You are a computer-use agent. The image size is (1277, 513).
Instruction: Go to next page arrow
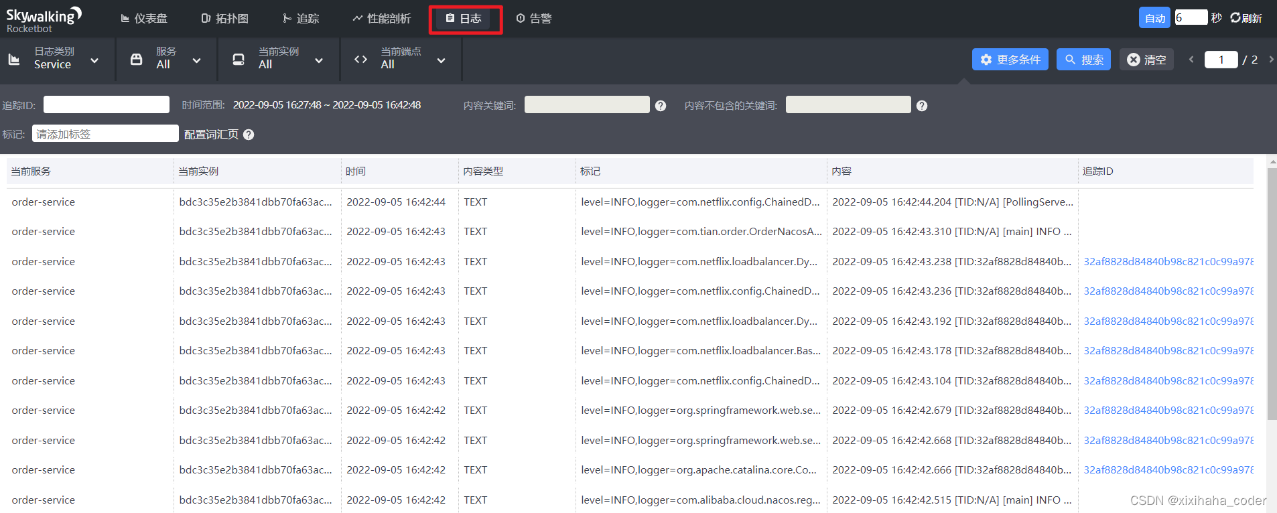pos(1271,60)
